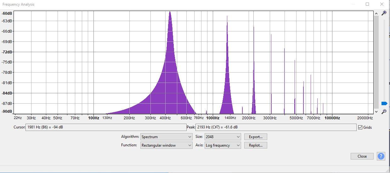Close the window using the title bar X
This screenshot has height=173, width=390.
pos(382,4)
